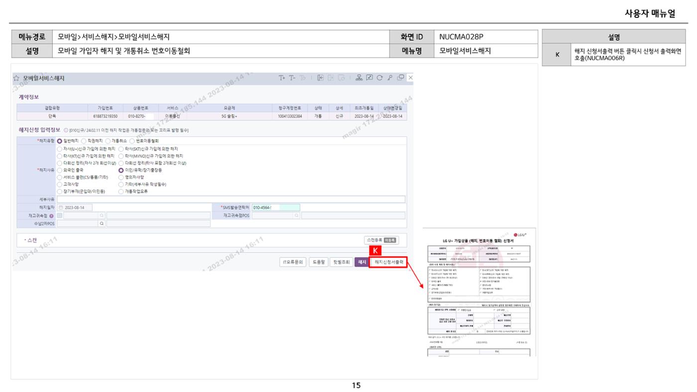Click the first panel move-left icon in toolbar
697x392 pixels.
click(321, 78)
